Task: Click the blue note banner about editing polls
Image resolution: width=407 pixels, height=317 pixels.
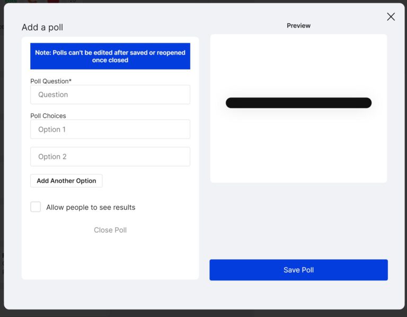Action: click(x=110, y=56)
